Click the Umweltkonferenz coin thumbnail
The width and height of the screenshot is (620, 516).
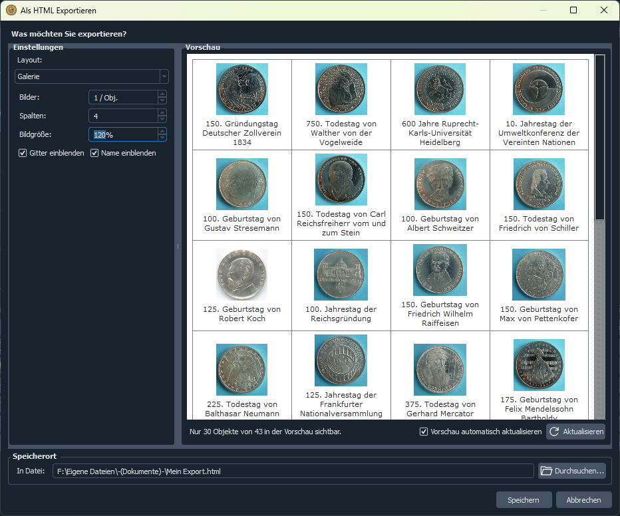tap(539, 89)
